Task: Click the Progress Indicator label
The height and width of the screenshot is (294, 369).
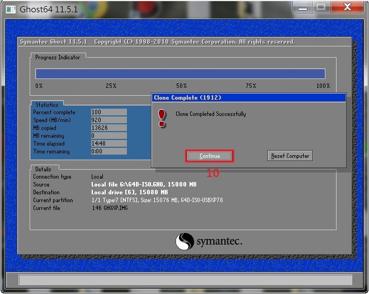Action: tap(58, 57)
